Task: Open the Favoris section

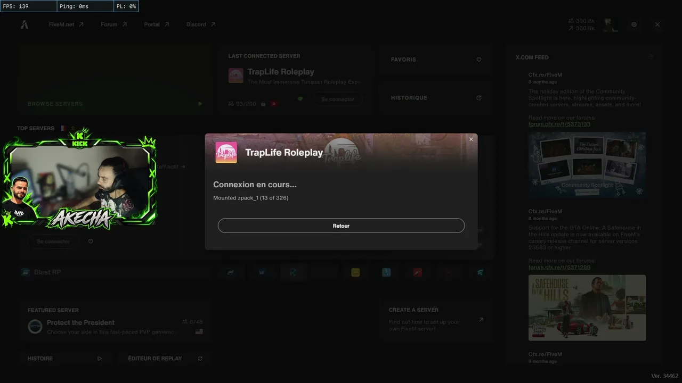Action: point(436,60)
